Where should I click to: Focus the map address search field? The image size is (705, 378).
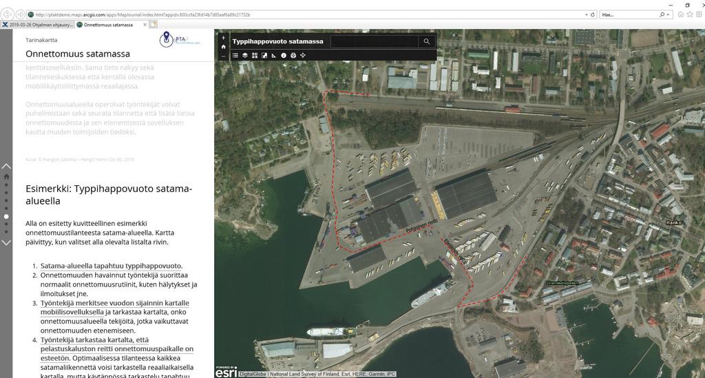coord(374,41)
